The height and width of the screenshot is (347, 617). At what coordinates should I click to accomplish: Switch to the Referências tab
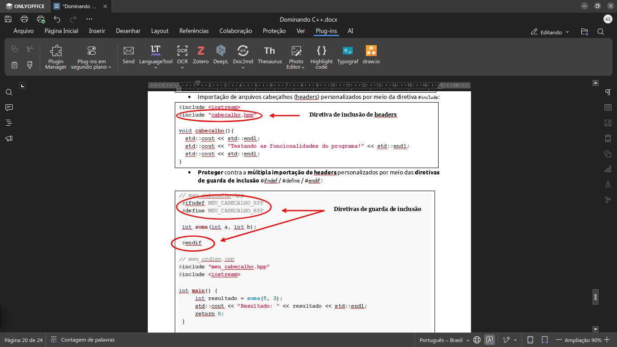click(x=194, y=31)
